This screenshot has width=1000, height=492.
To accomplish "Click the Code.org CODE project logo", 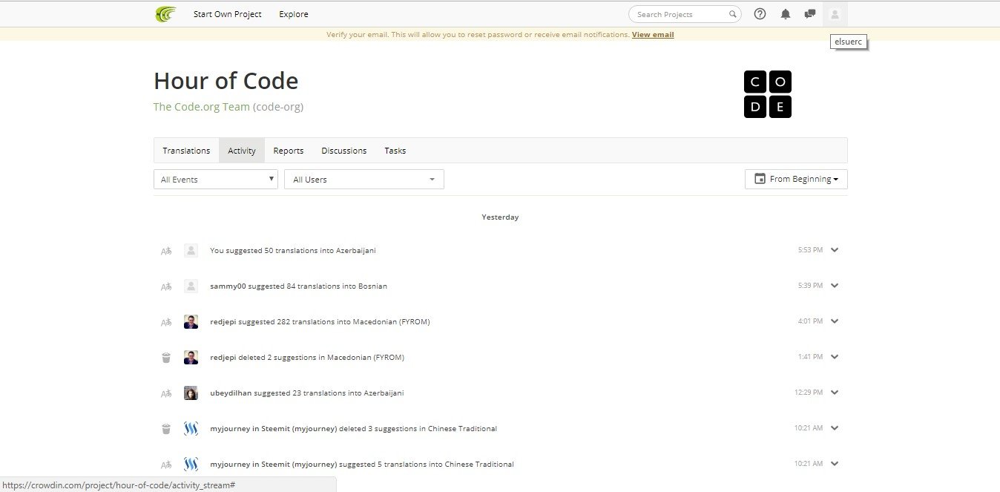I will point(768,94).
